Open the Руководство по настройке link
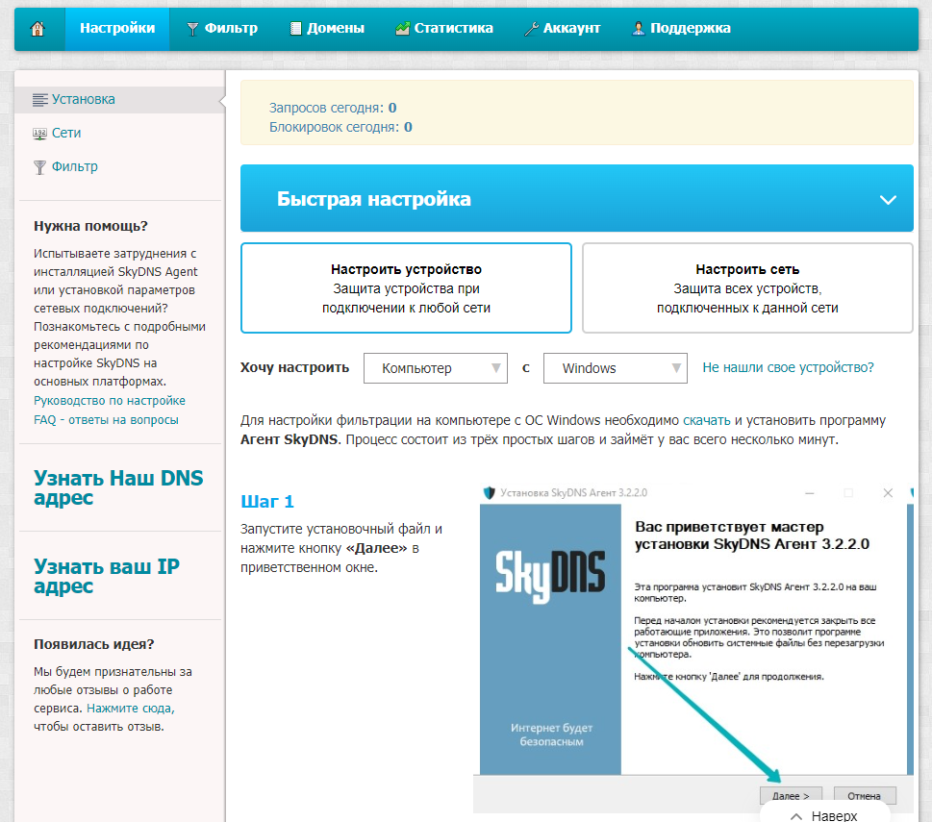The width and height of the screenshot is (932, 822). pos(110,401)
